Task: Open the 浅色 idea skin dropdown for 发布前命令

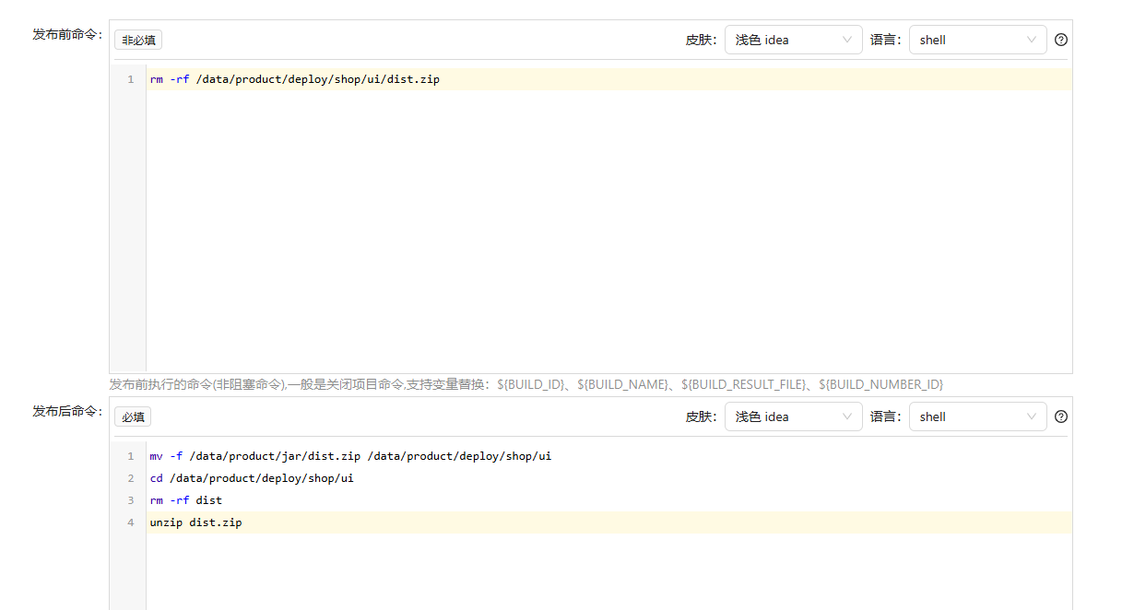Action: click(x=793, y=40)
